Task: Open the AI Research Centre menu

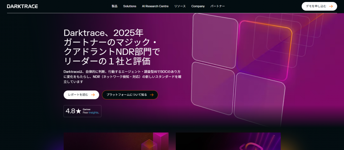Action: pos(155,6)
